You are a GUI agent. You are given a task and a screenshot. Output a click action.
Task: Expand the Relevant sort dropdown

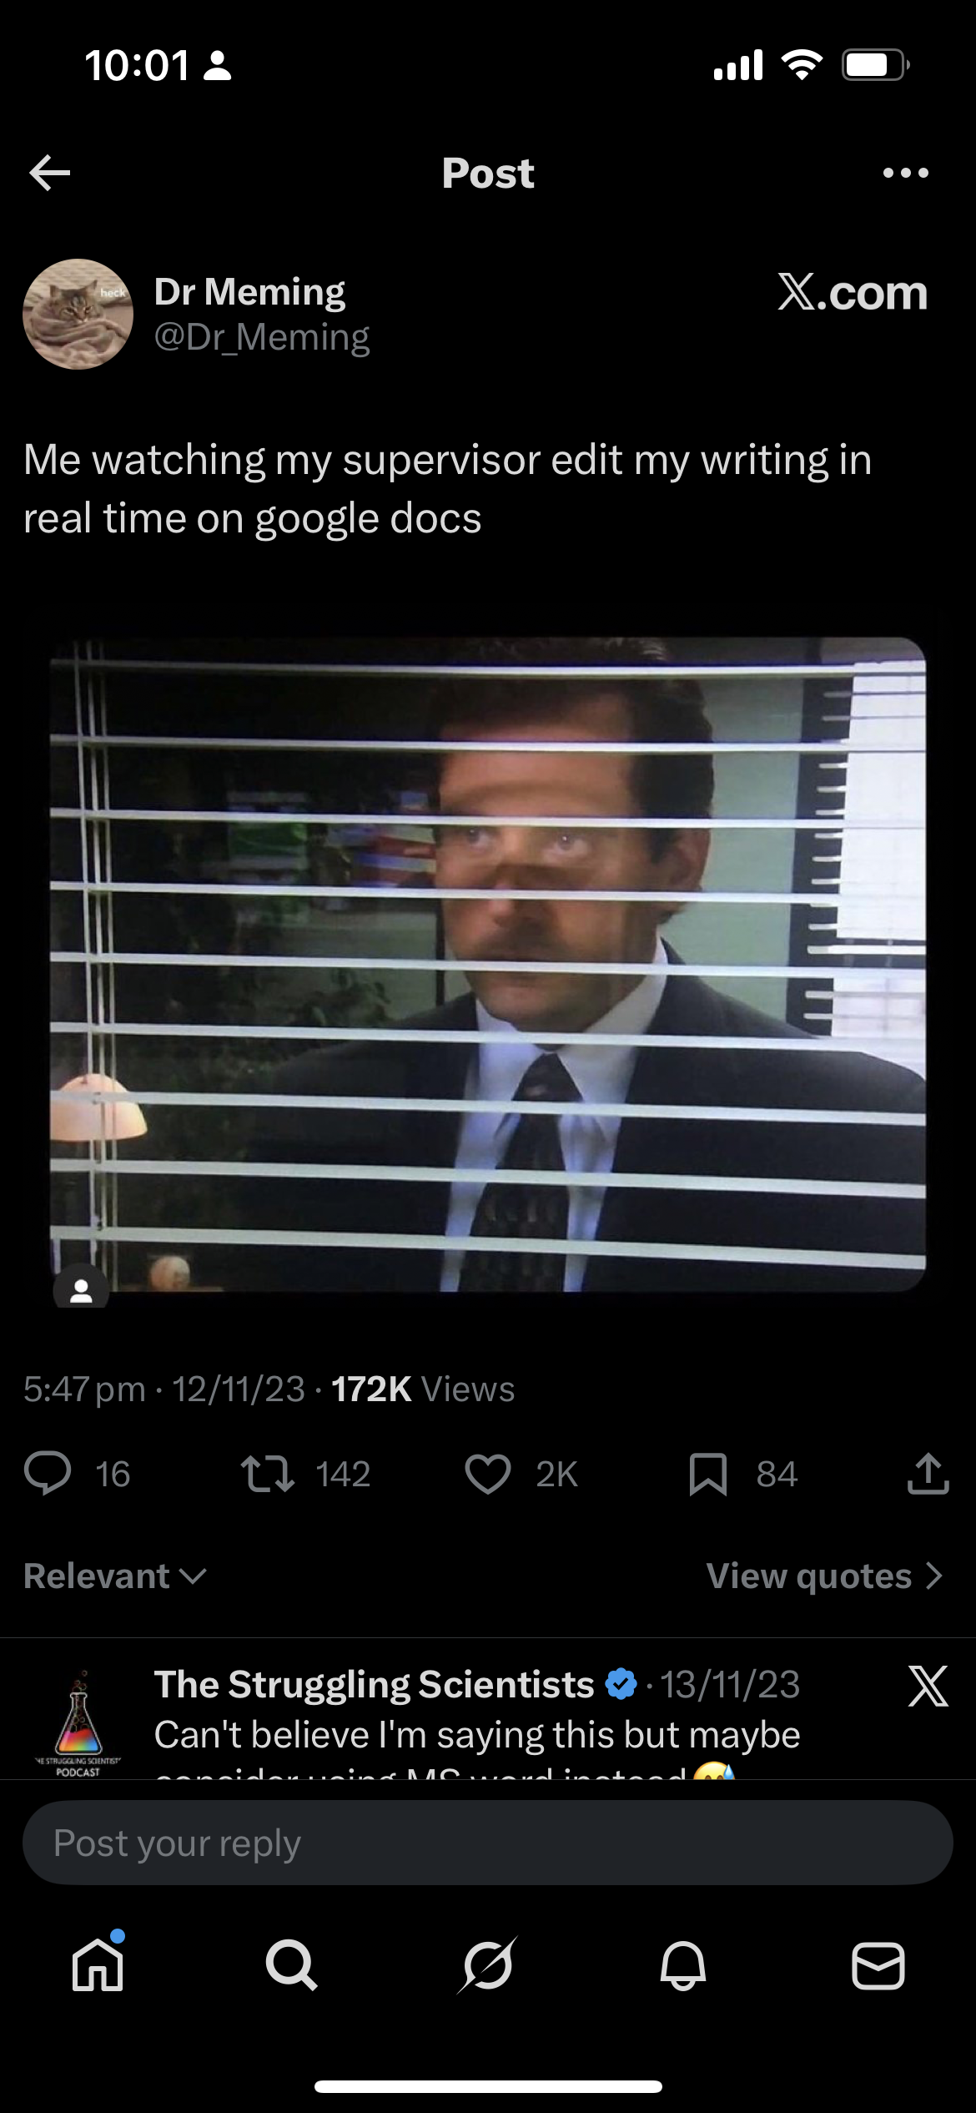[115, 1576]
